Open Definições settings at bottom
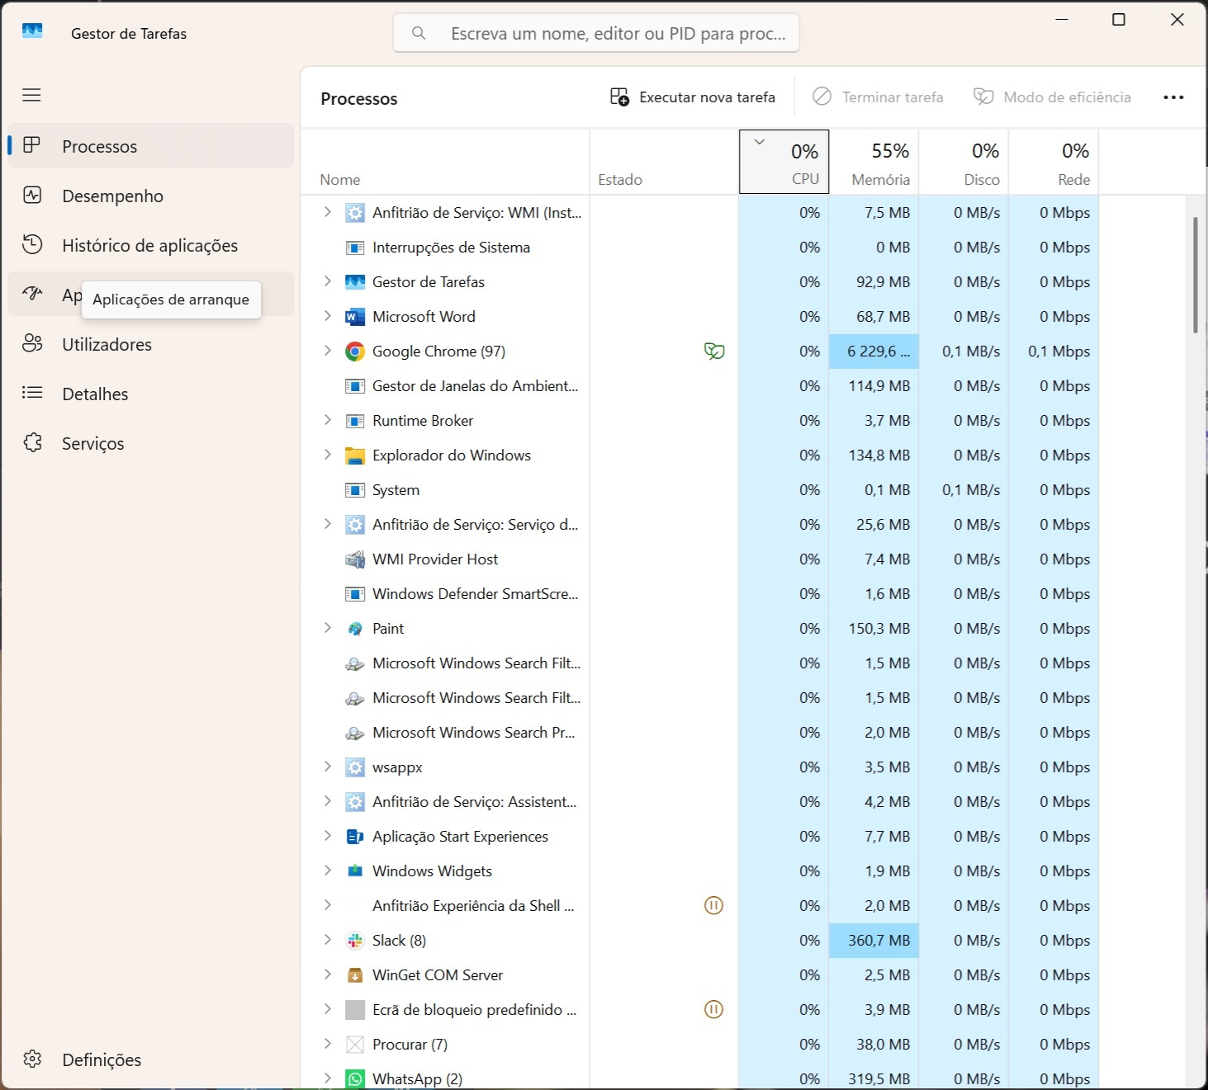This screenshot has height=1090, width=1208. click(101, 1059)
